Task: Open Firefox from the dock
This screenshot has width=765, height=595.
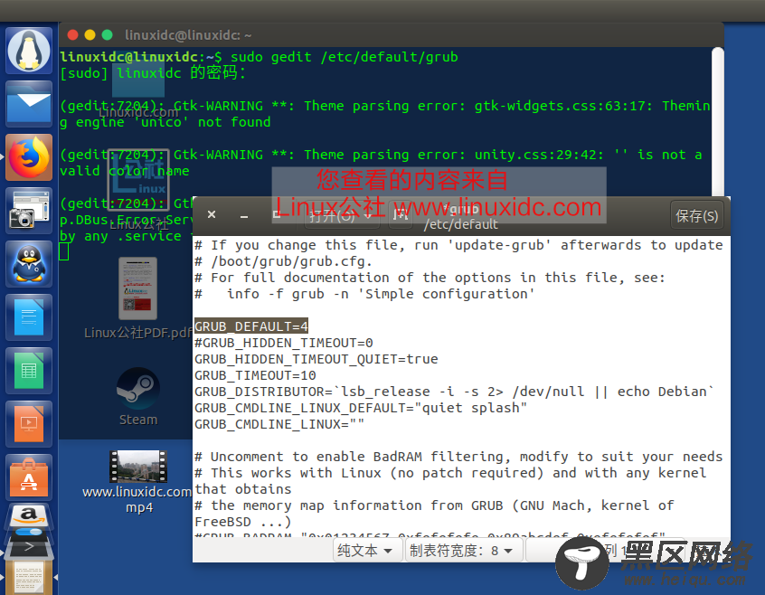Action: [x=29, y=157]
